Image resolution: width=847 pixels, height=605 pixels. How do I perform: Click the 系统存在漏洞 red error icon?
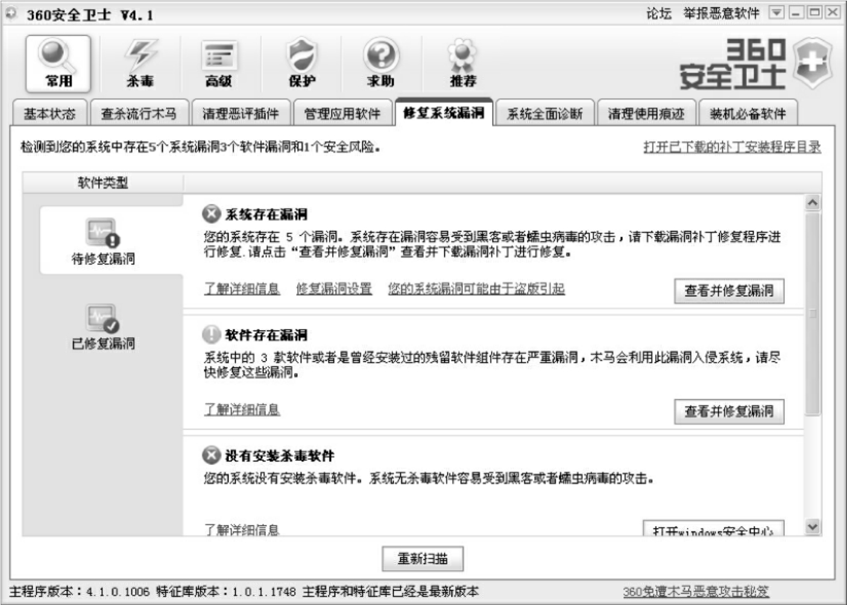tap(211, 214)
